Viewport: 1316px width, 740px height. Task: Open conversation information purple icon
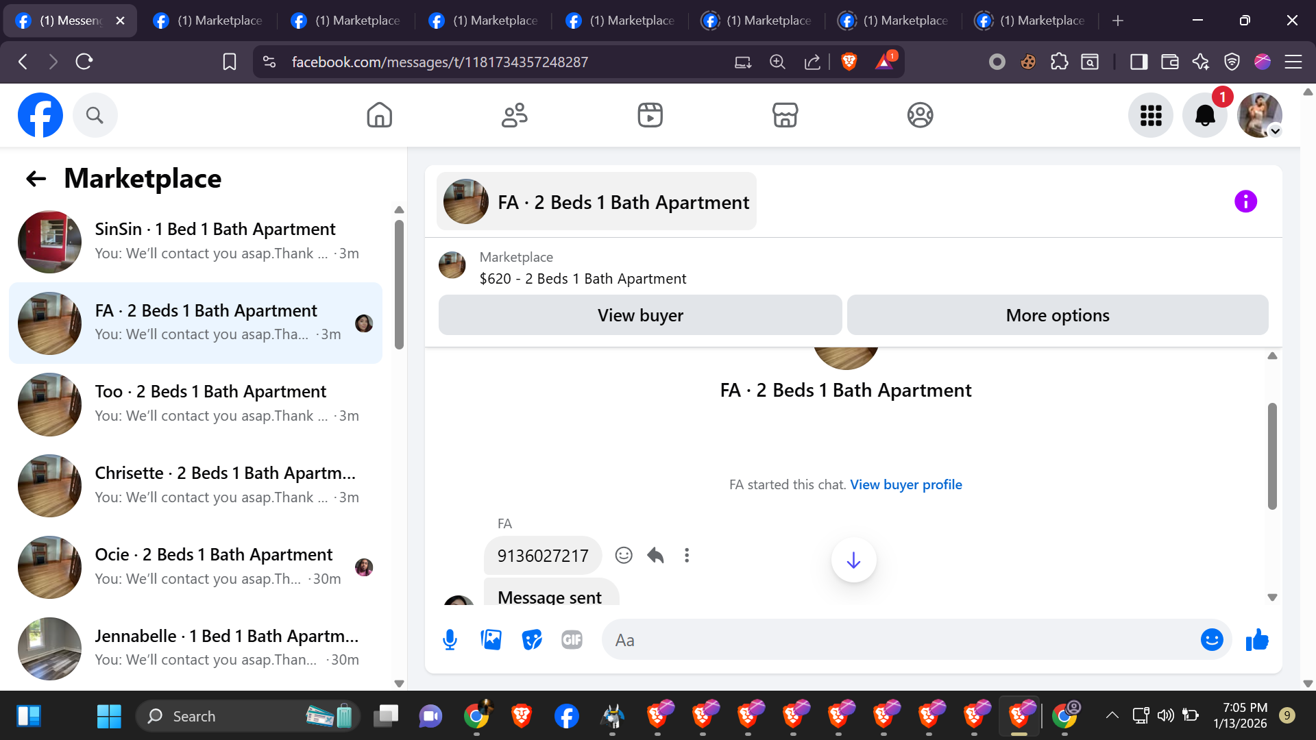coord(1245,201)
